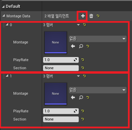Reset element 1 PlayRate to default

(x=83, y=111)
